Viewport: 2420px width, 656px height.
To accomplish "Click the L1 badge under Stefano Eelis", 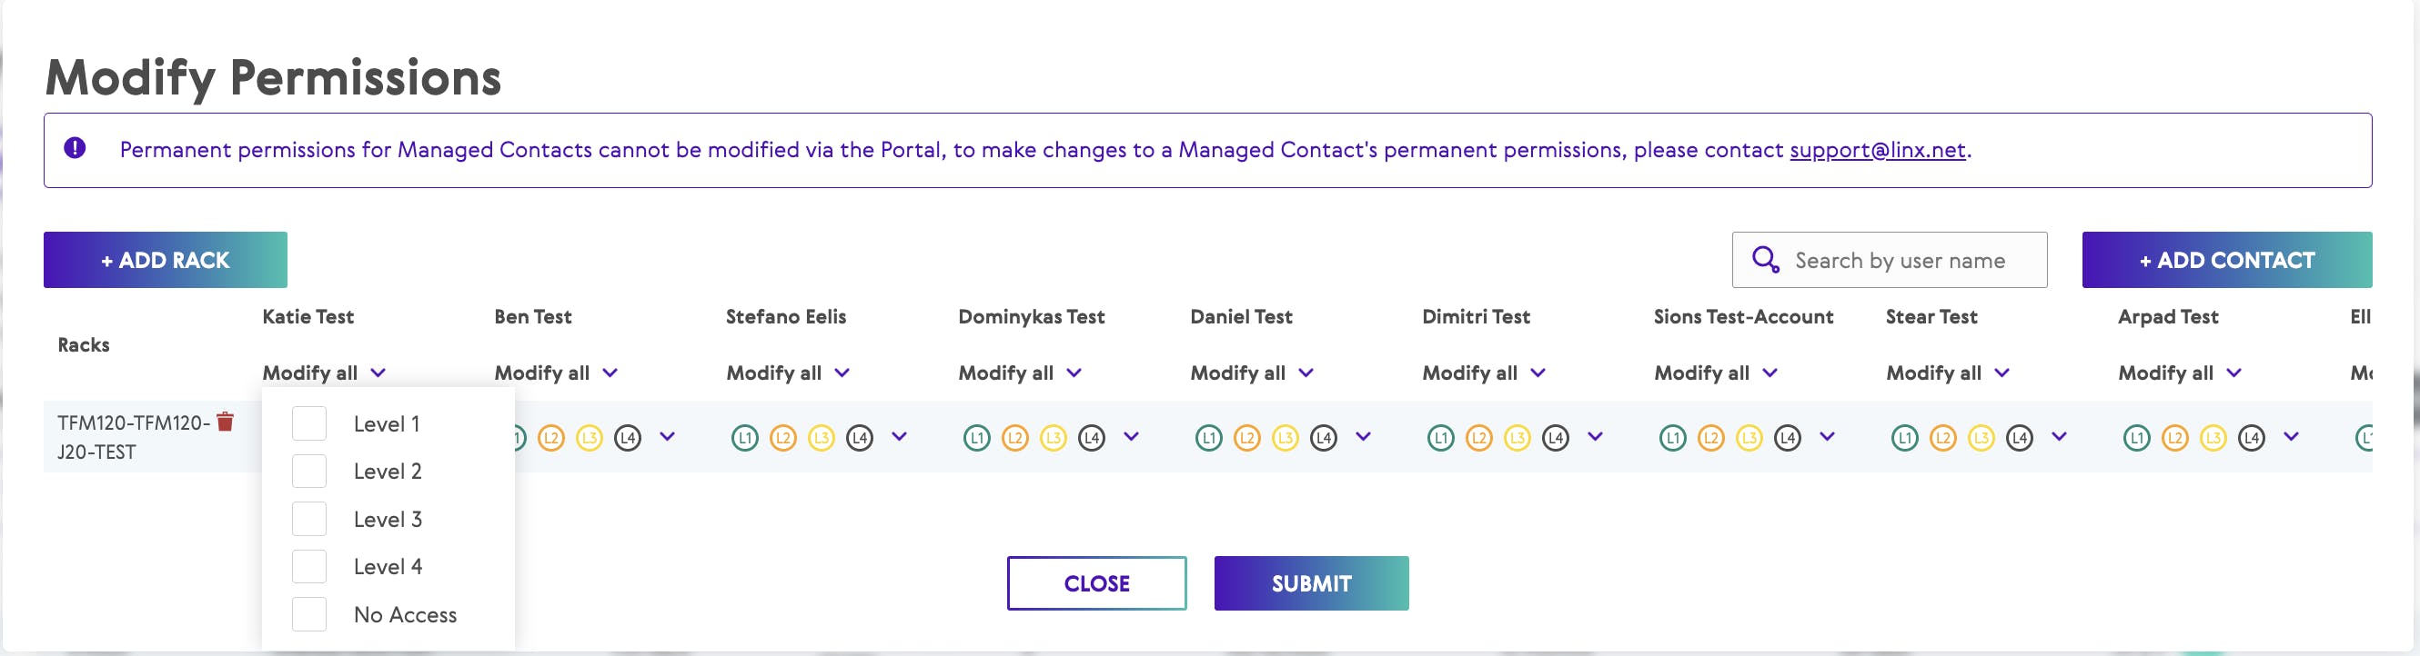I will (x=744, y=437).
